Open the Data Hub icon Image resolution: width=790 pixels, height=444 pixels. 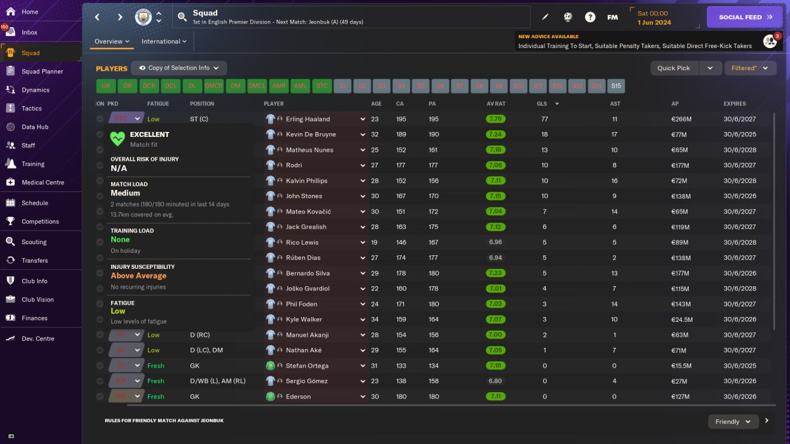tap(10, 127)
